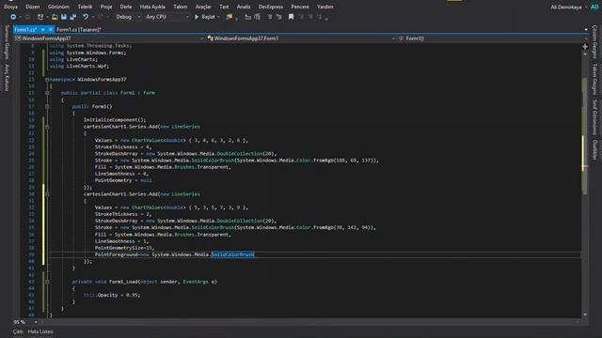Collapse the Form1_Load method block
Viewport: 602px width, 338px height.
pyautogui.click(x=47, y=282)
